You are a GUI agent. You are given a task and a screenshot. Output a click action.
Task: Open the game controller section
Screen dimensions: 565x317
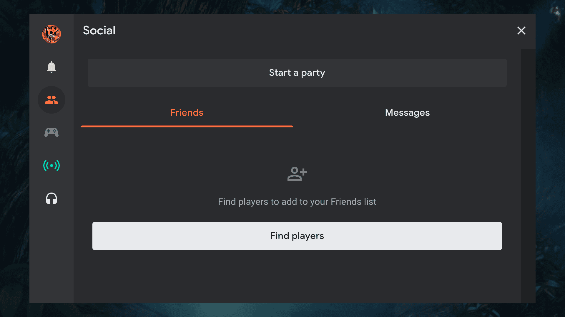51,132
